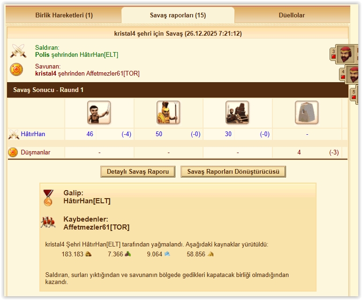Viewport: 362px width, 300px height.
Task: Click the battering ram count 30
Action: click(228, 134)
